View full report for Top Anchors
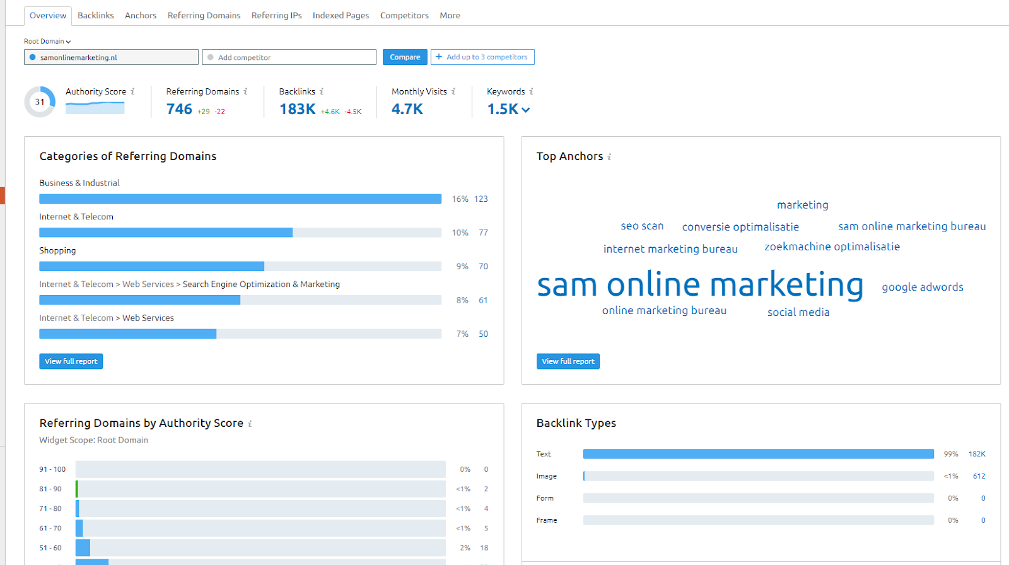The height and width of the screenshot is (565, 1009). 568,361
